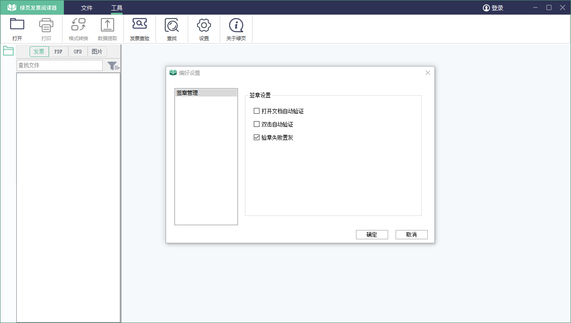This screenshot has height=323, width=571.
Task: Click the Print (打印) toolbar icon
Action: (46, 25)
